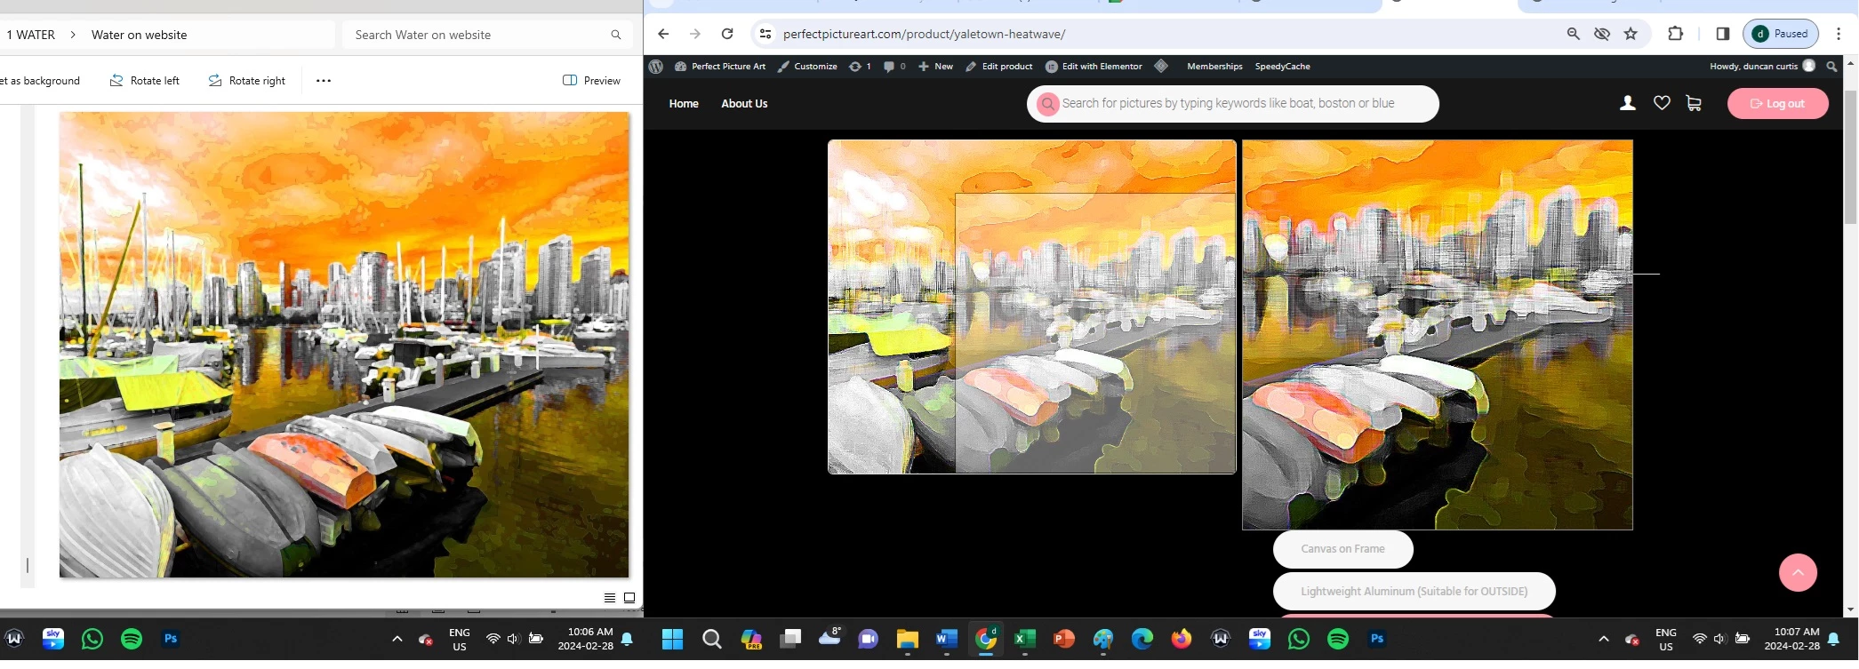Viewport: 1859px width, 669px height.
Task: Open the three-dot more options menu in viewer
Action: tap(324, 81)
